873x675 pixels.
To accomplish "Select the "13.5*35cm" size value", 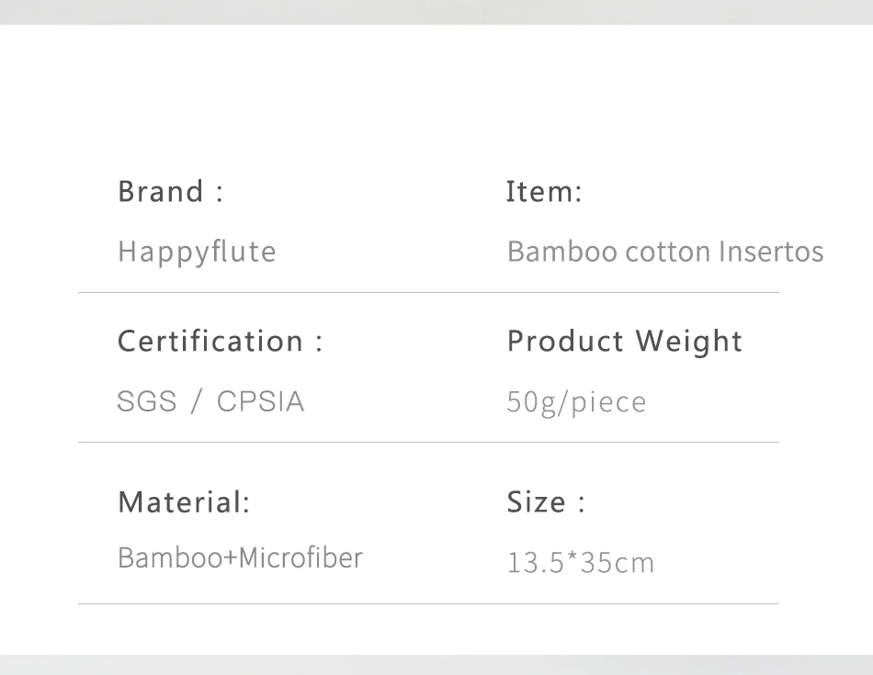I will tap(581, 562).
